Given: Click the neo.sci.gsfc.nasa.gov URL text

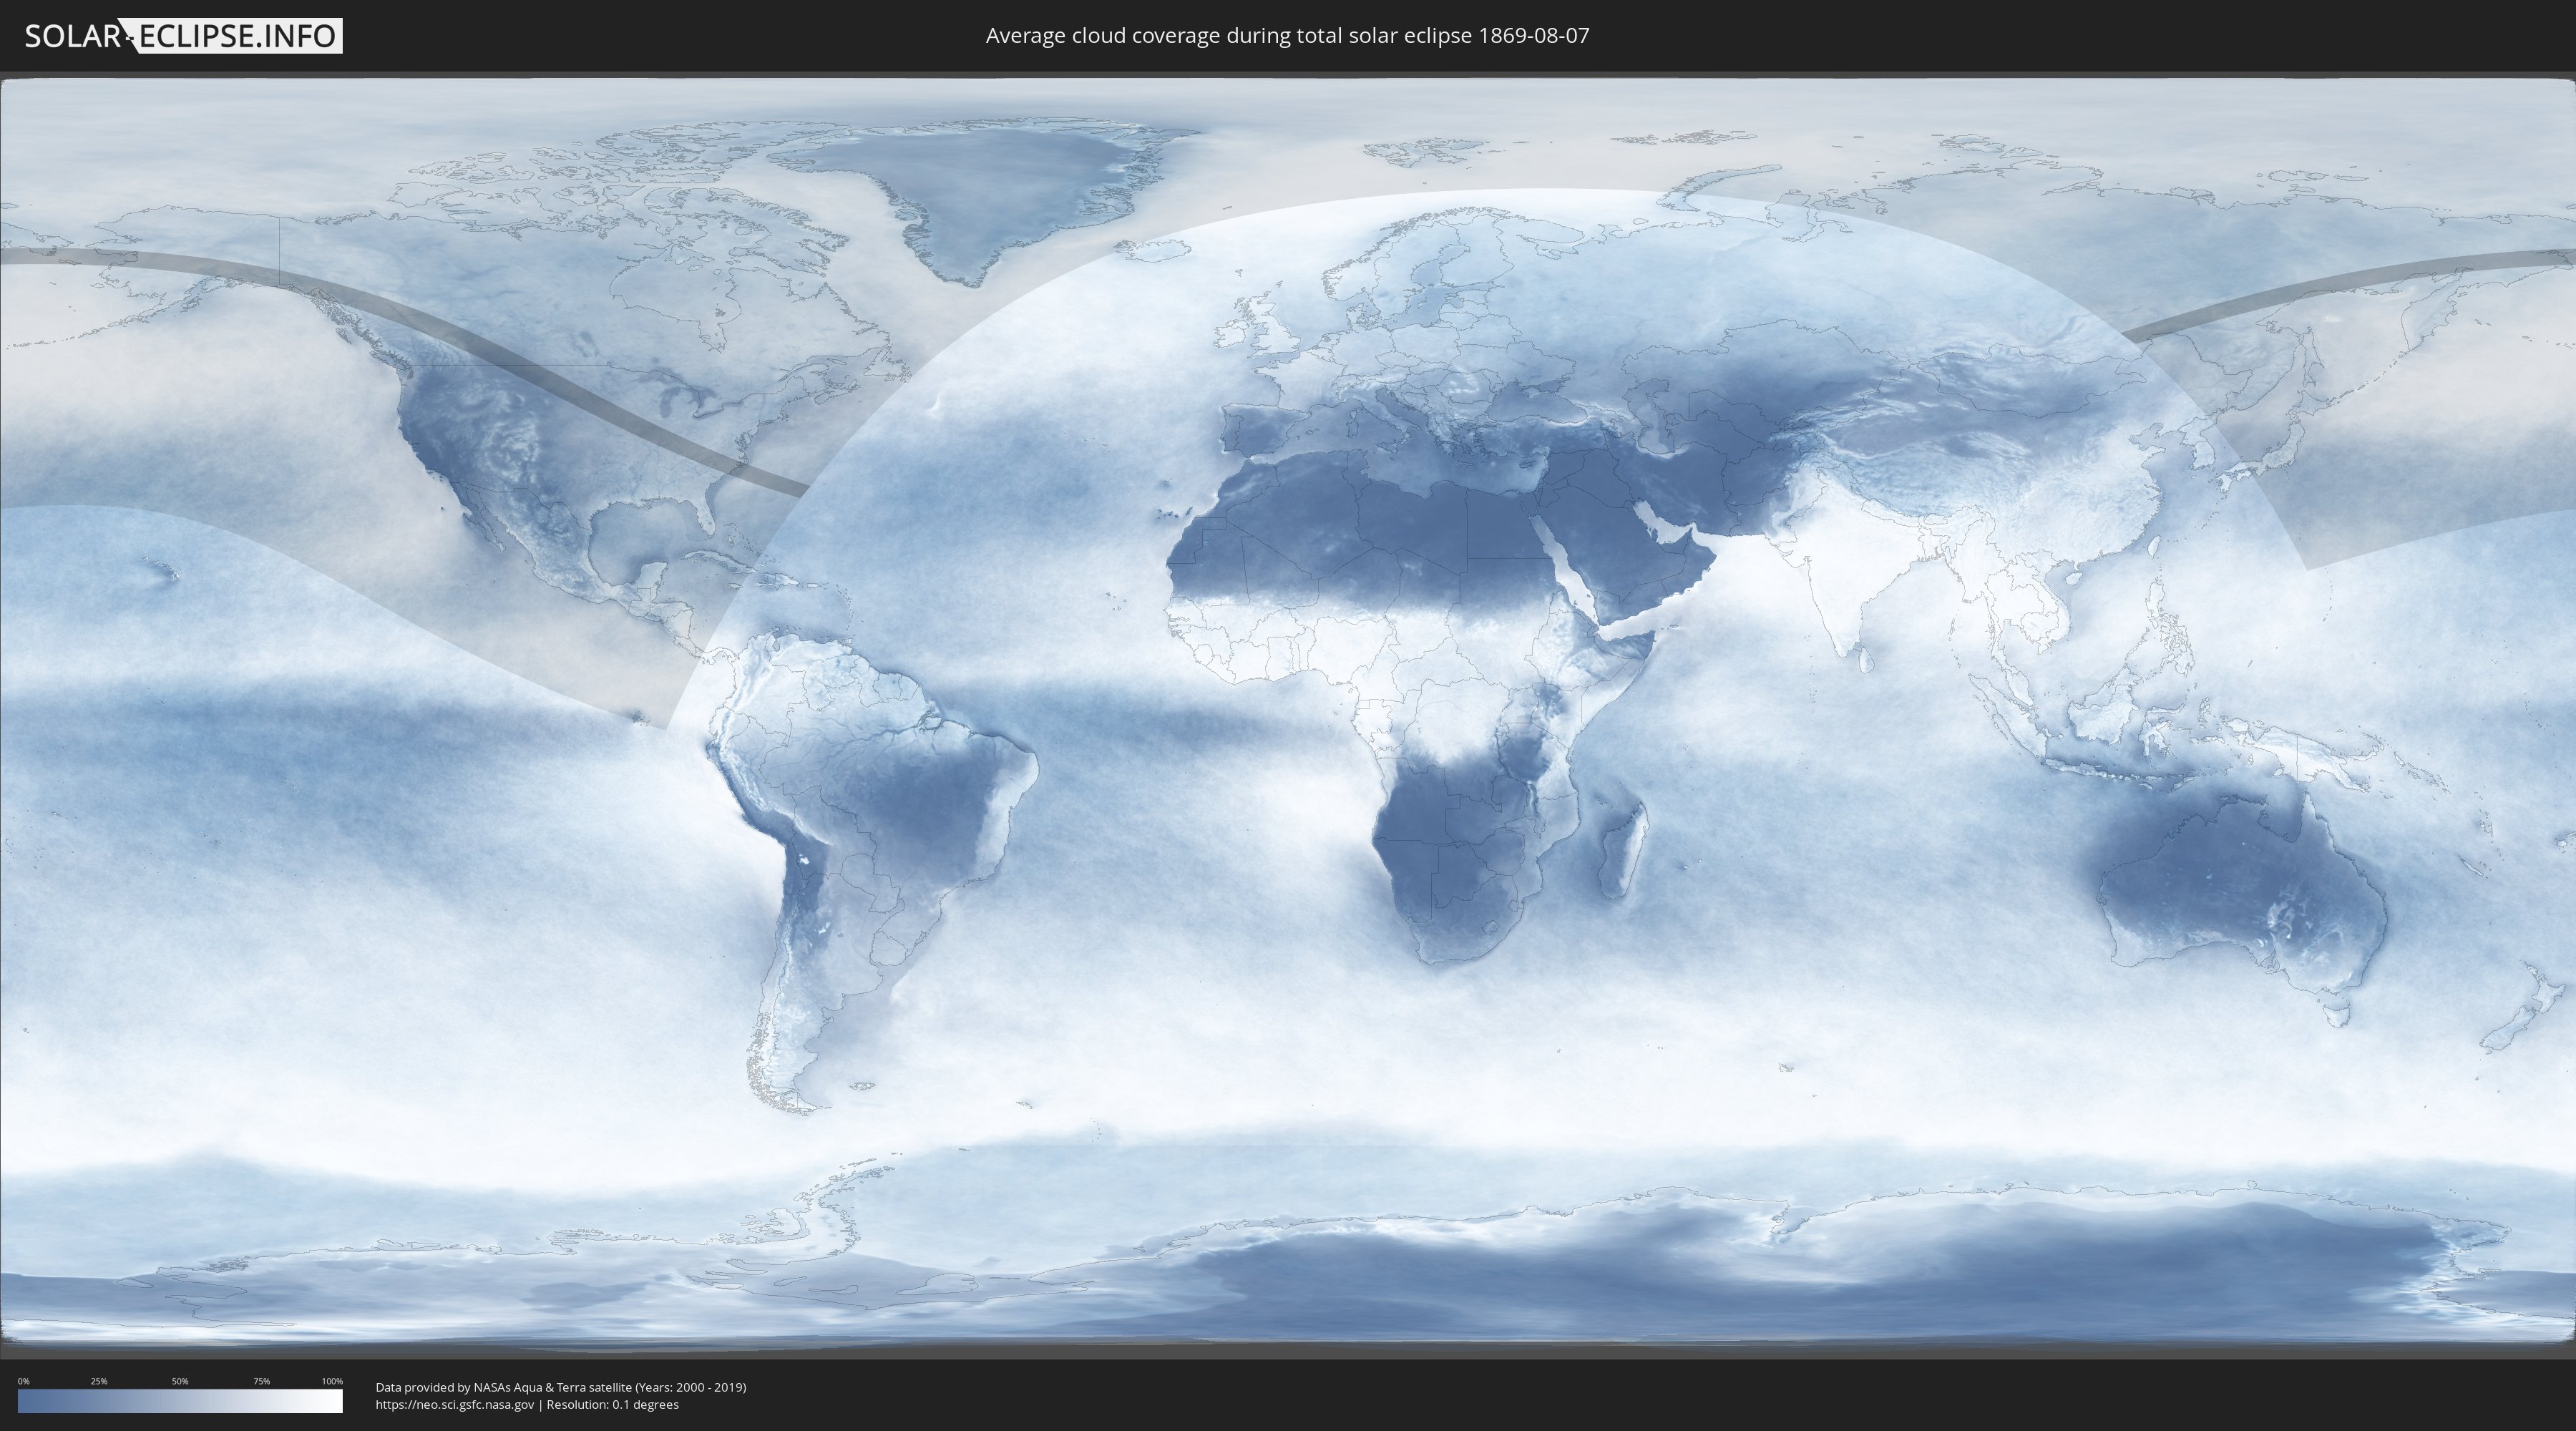Looking at the screenshot, I should coord(455,1405).
